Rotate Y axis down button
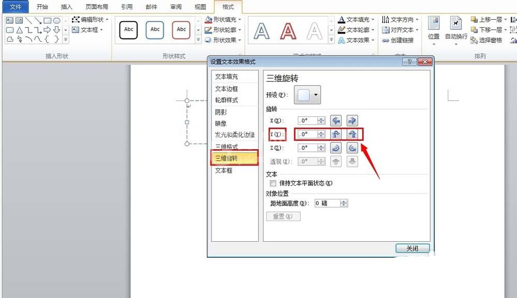The height and width of the screenshot is (298, 517). click(352, 134)
